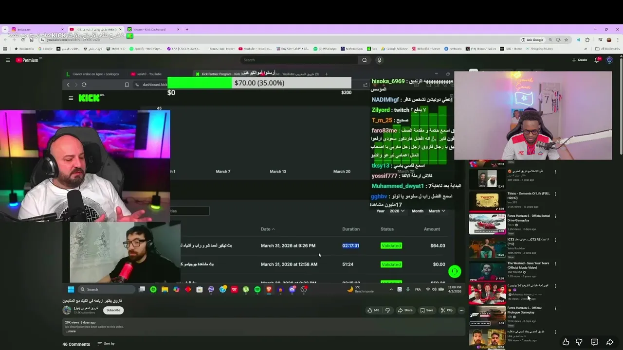
Task: Open Forza Horizon 6 Official Prologue Gameplay title
Action: point(525,310)
